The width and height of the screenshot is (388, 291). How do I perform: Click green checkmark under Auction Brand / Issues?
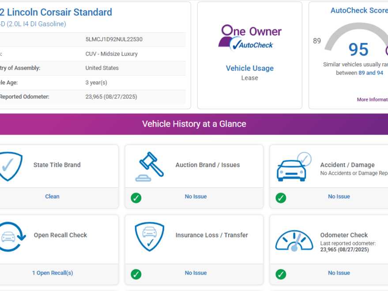click(136, 198)
